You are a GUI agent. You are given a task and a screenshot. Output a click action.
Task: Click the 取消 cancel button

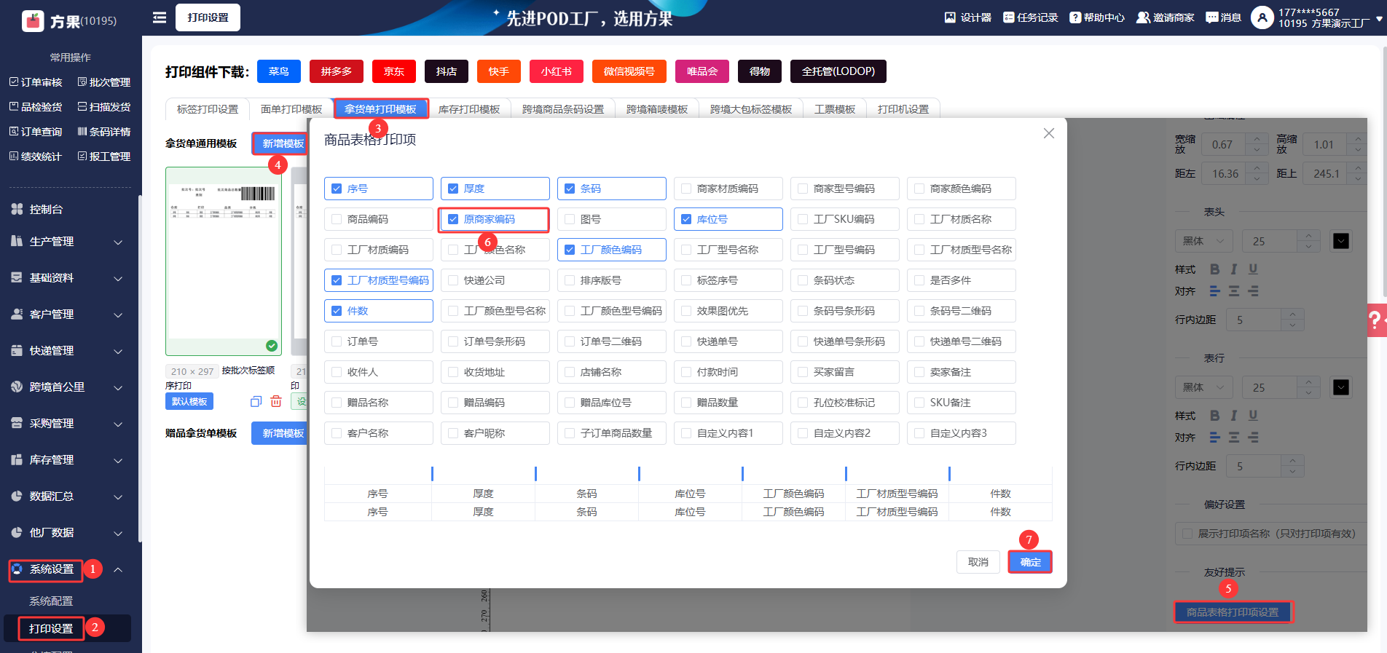(x=978, y=562)
